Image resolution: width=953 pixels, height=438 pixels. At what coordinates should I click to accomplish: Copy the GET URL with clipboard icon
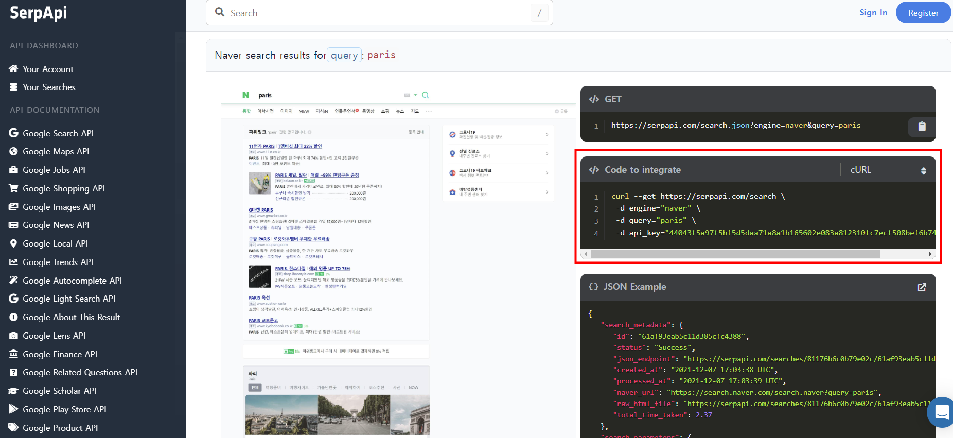[x=922, y=126]
